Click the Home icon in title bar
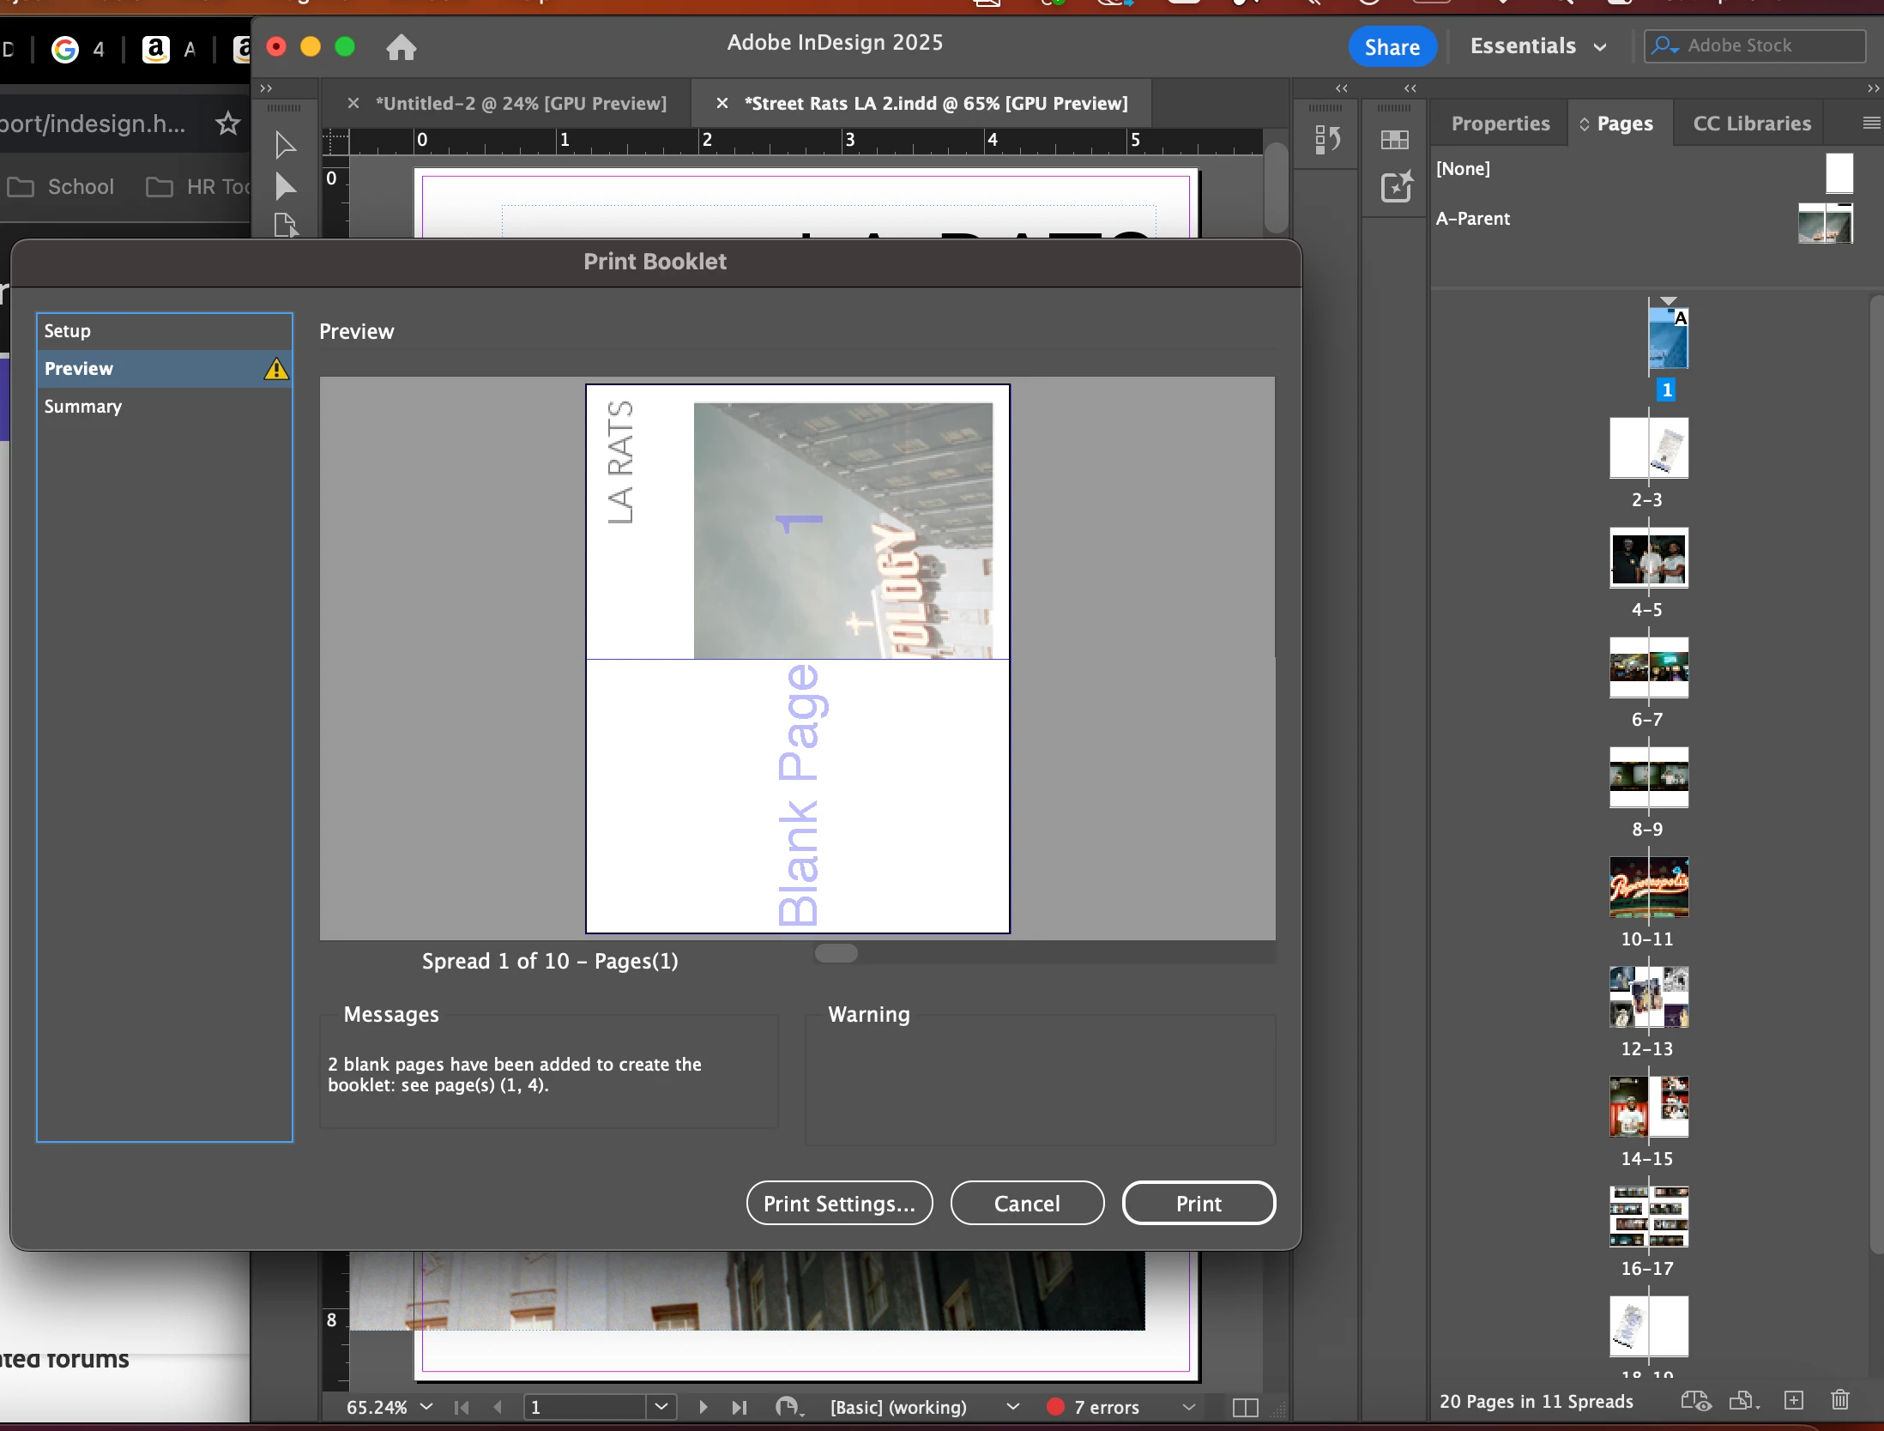The height and width of the screenshot is (1431, 1884). (x=401, y=47)
